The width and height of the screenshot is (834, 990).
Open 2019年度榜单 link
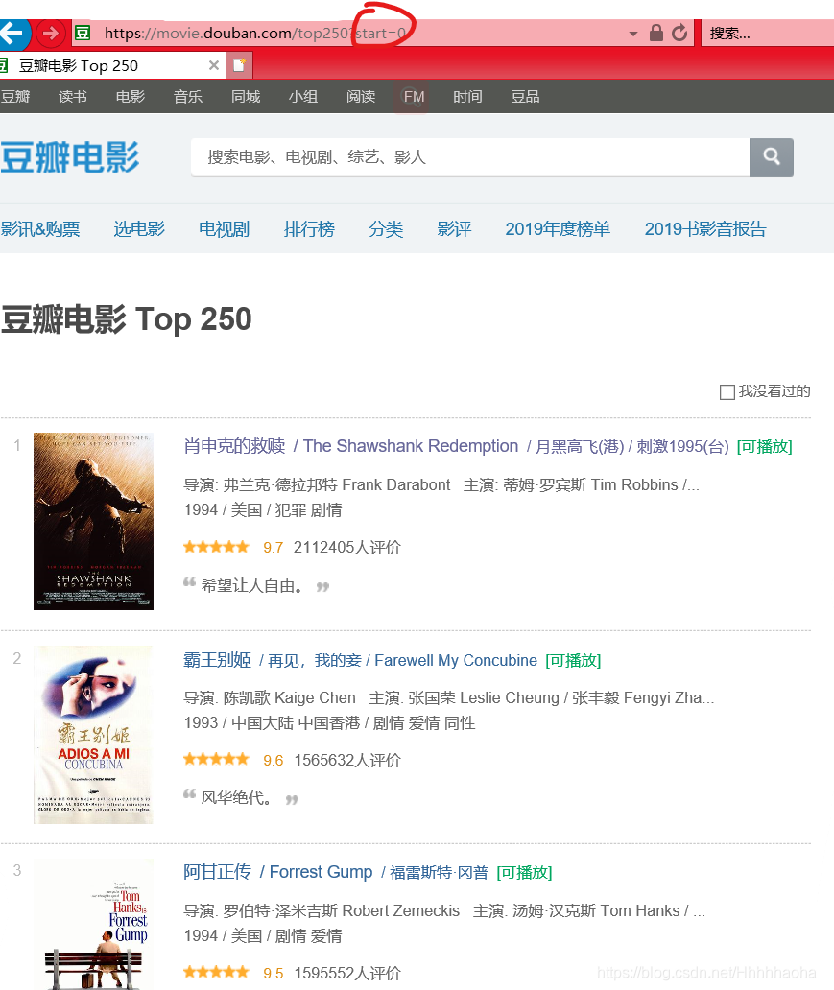558,228
